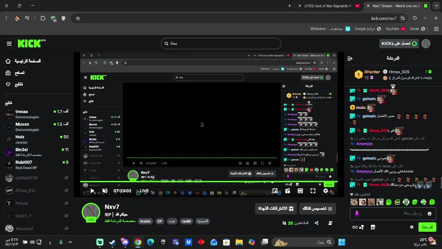The image size is (442, 249).
Task: Toggle theater mode in the player
Action: (300, 191)
